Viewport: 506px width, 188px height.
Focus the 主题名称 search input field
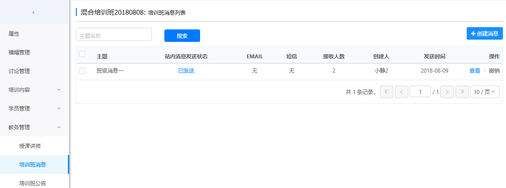[x=114, y=35]
